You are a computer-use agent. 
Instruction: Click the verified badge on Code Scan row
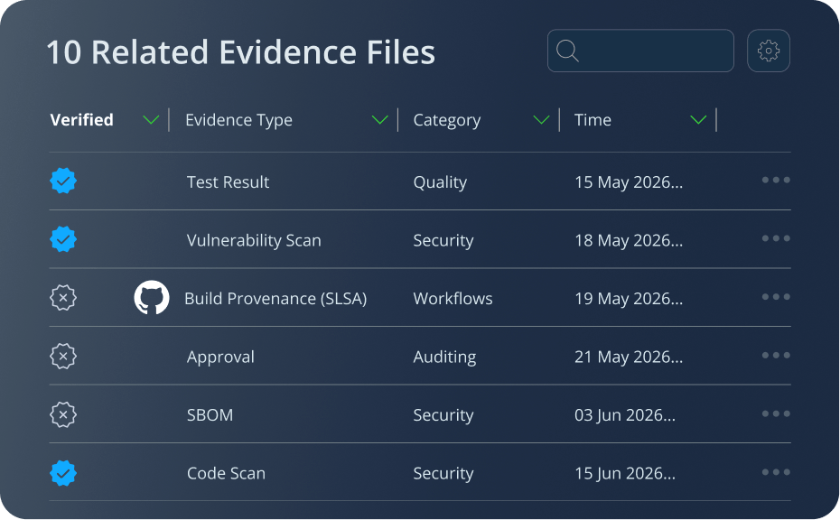click(63, 473)
